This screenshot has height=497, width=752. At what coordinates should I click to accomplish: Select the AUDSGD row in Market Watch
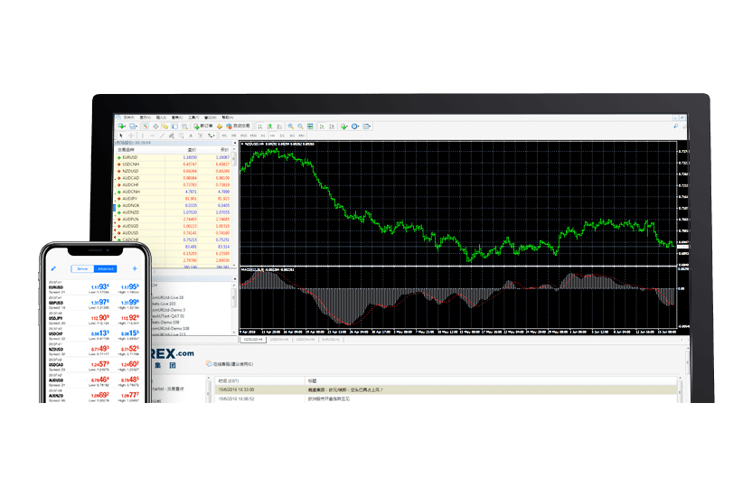[x=174, y=226]
